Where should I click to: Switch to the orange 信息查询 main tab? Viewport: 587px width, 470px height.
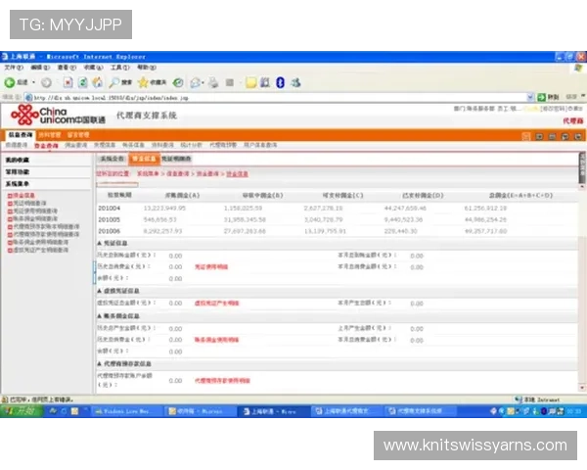pos(21,134)
